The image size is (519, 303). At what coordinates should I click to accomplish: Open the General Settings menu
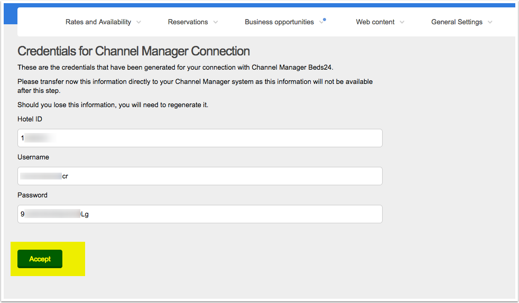click(x=457, y=22)
